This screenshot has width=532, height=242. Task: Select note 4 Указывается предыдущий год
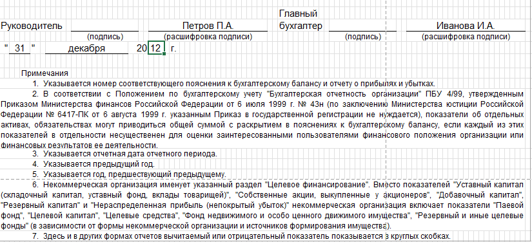coord(94,164)
